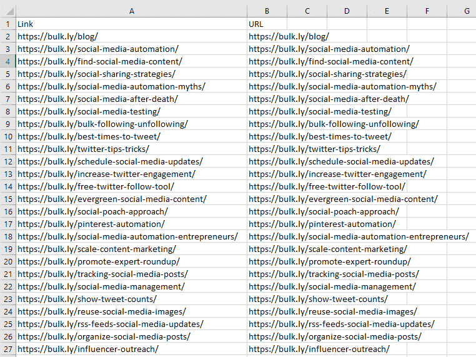Click the row 10 header number
This screenshot has width=476, height=357.
[x=7, y=136]
